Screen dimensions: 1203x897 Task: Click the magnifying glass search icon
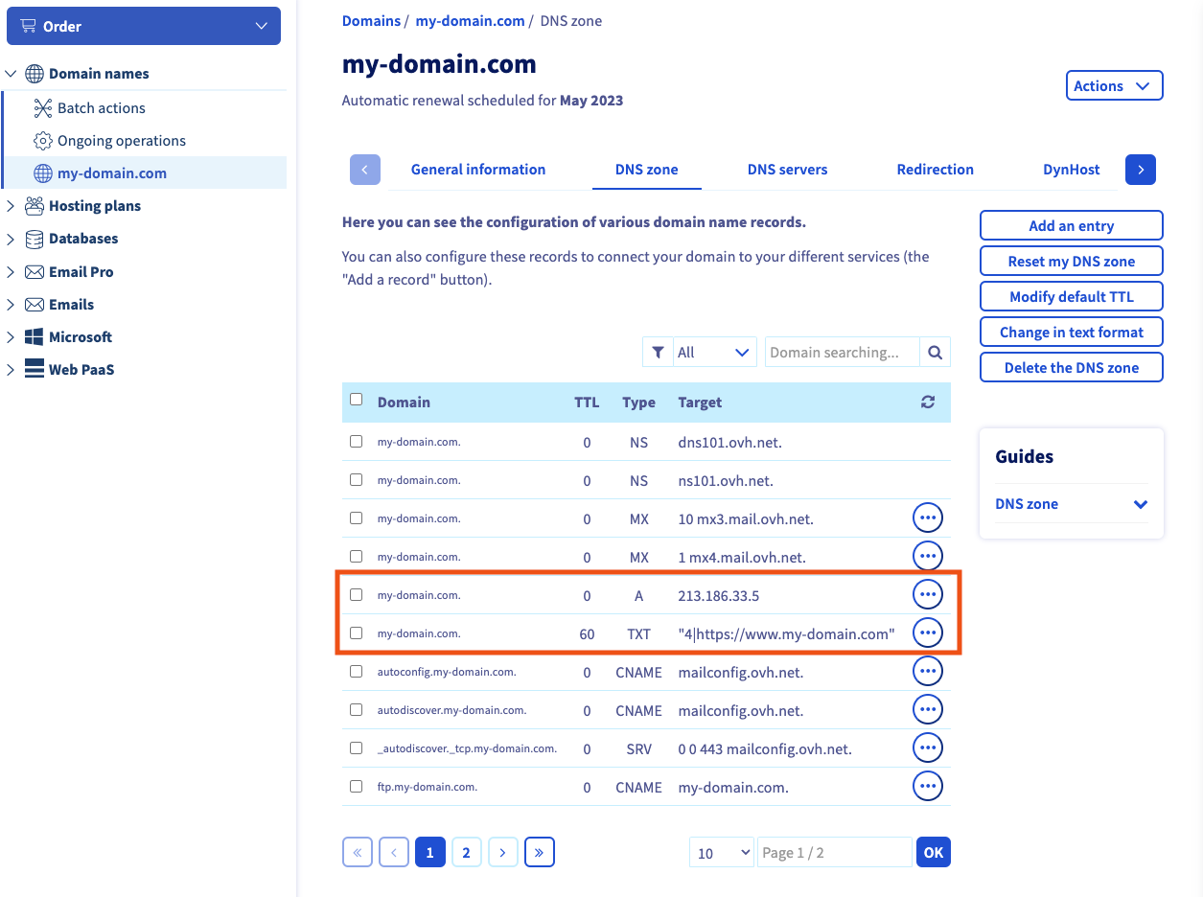coord(935,353)
